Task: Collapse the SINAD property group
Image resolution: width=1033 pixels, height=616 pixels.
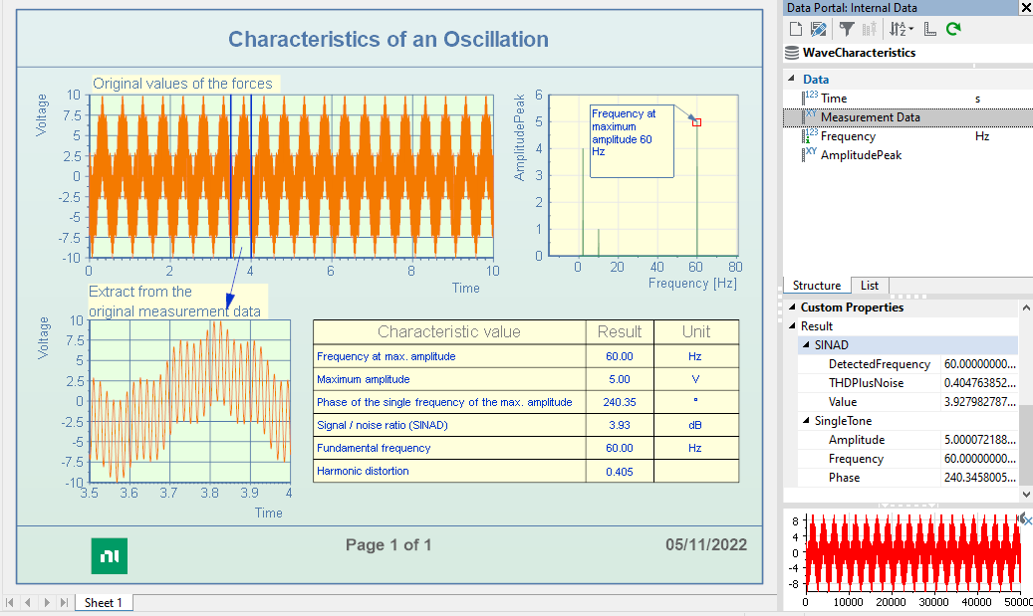Action: point(806,345)
